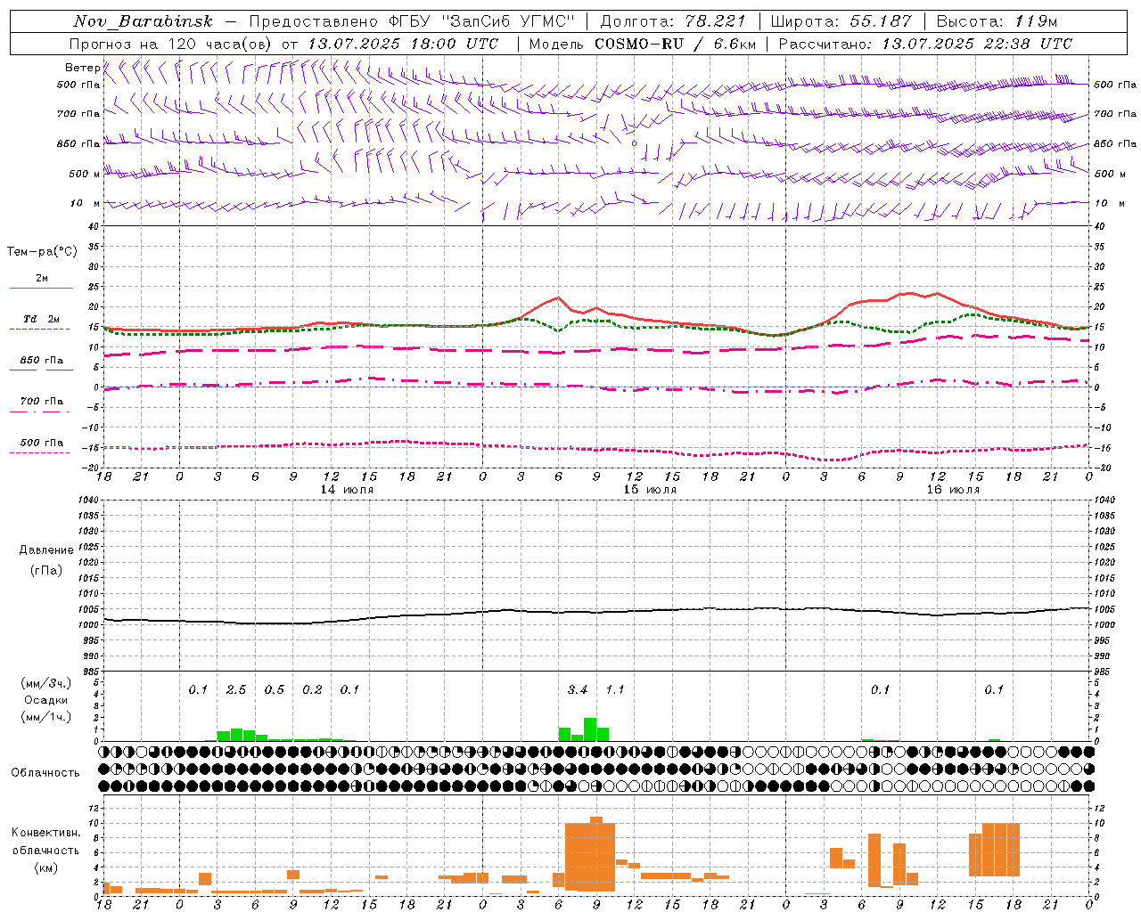Click the Облачность cloudiness row label
The width and height of the screenshot is (1141, 912).
click(x=45, y=773)
